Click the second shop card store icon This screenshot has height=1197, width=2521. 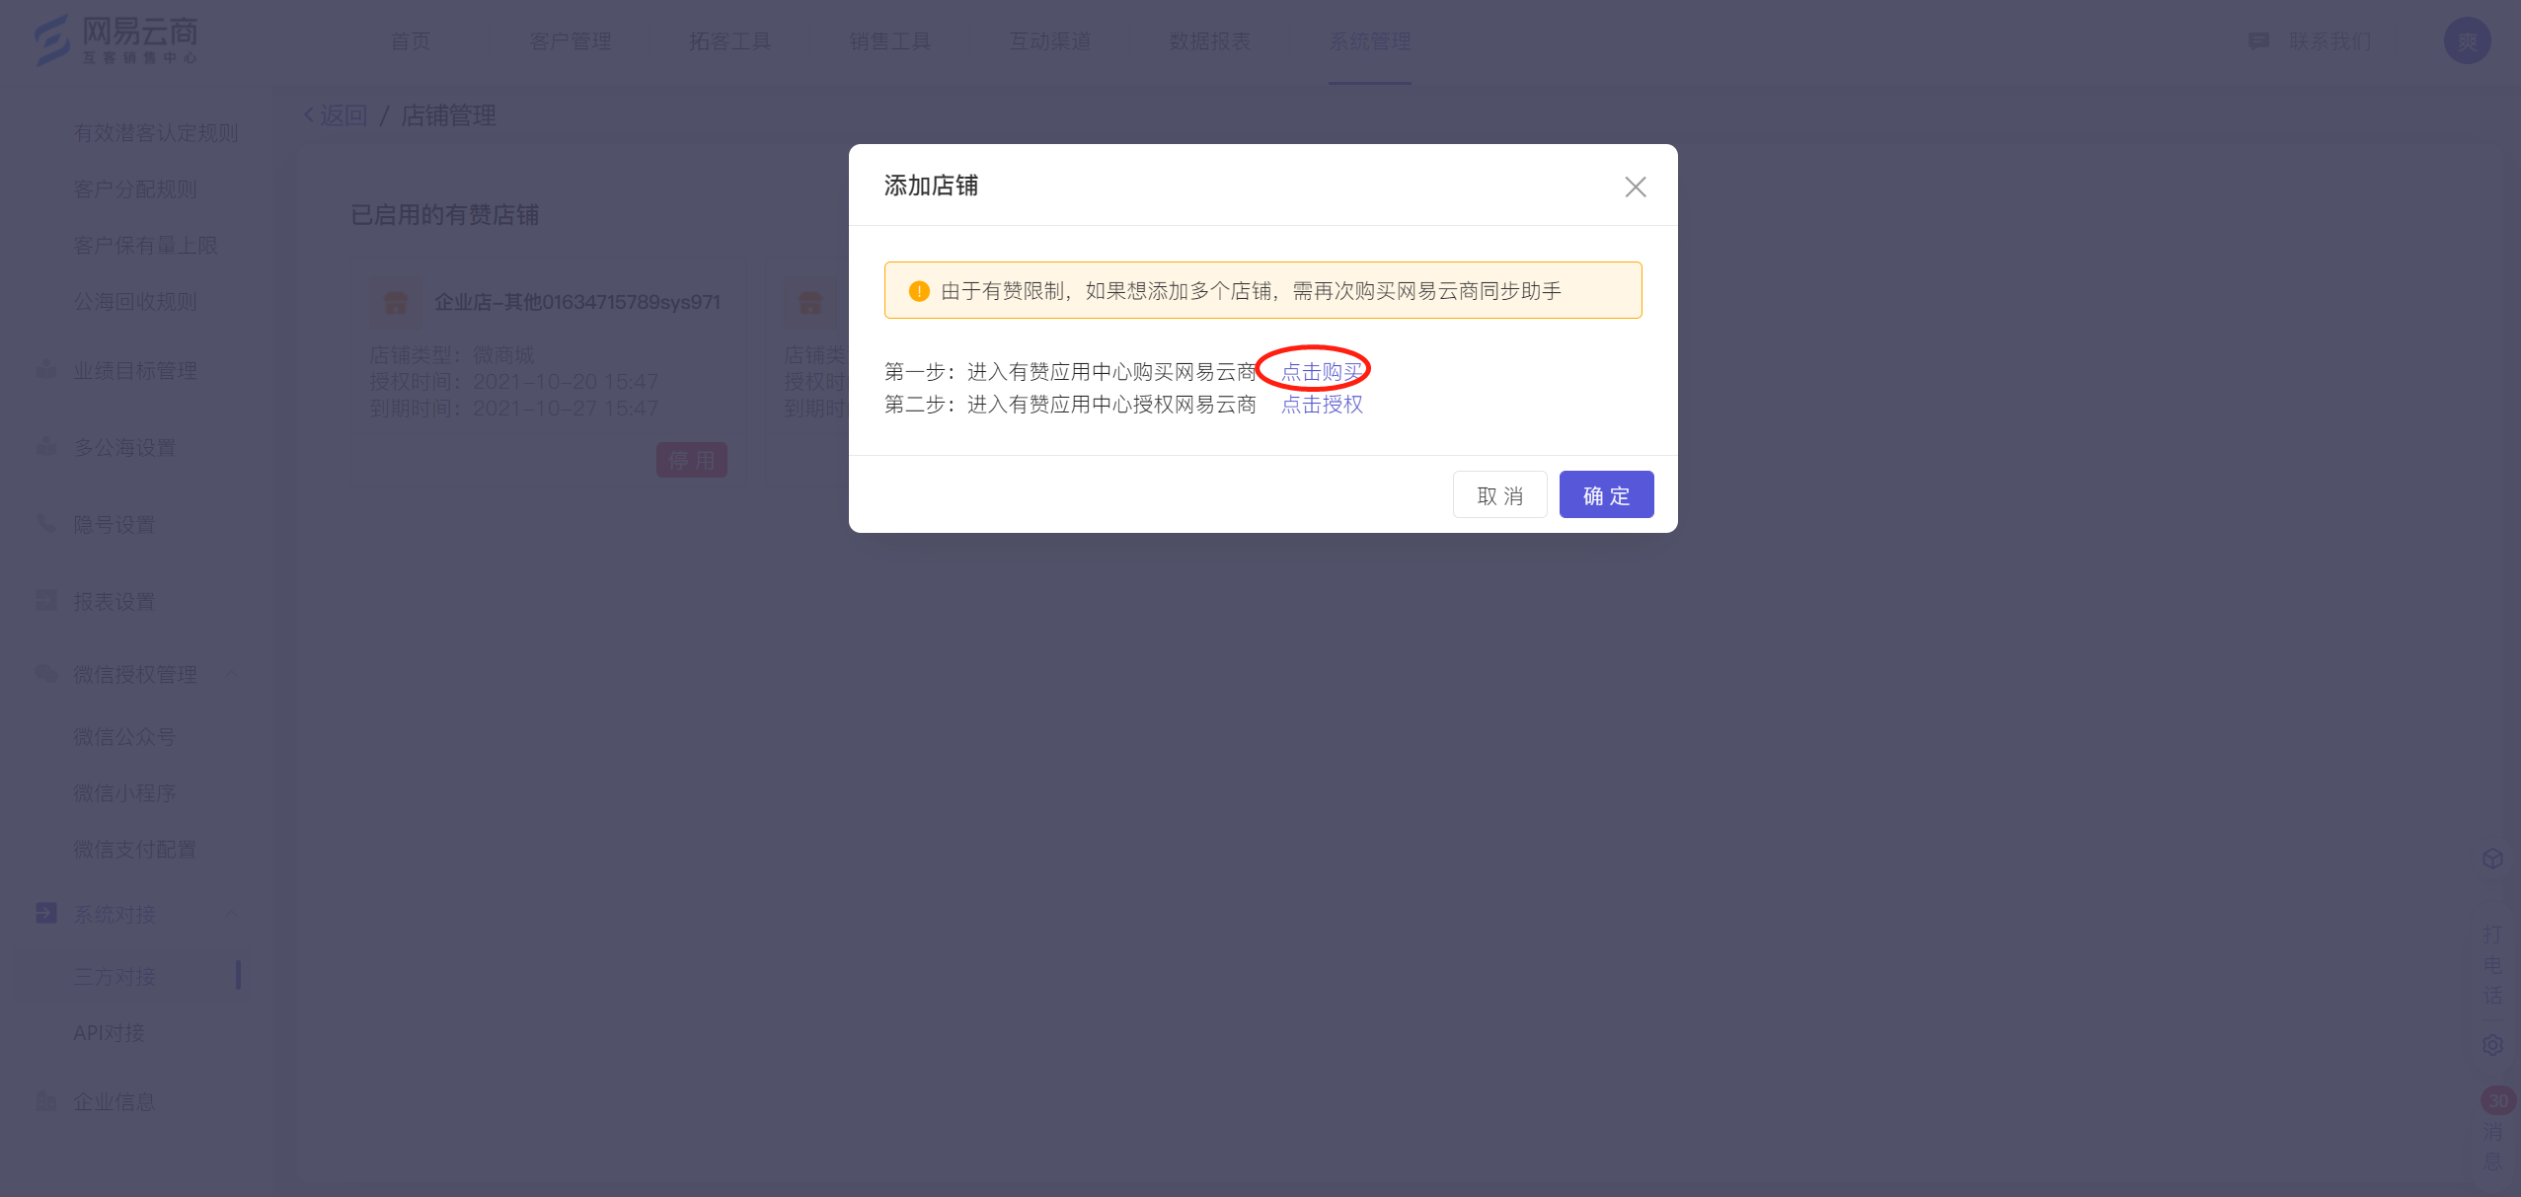(809, 302)
